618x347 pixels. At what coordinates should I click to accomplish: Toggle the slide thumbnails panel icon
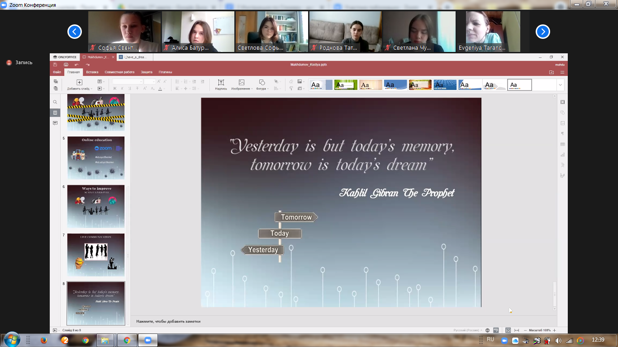pyautogui.click(x=55, y=113)
